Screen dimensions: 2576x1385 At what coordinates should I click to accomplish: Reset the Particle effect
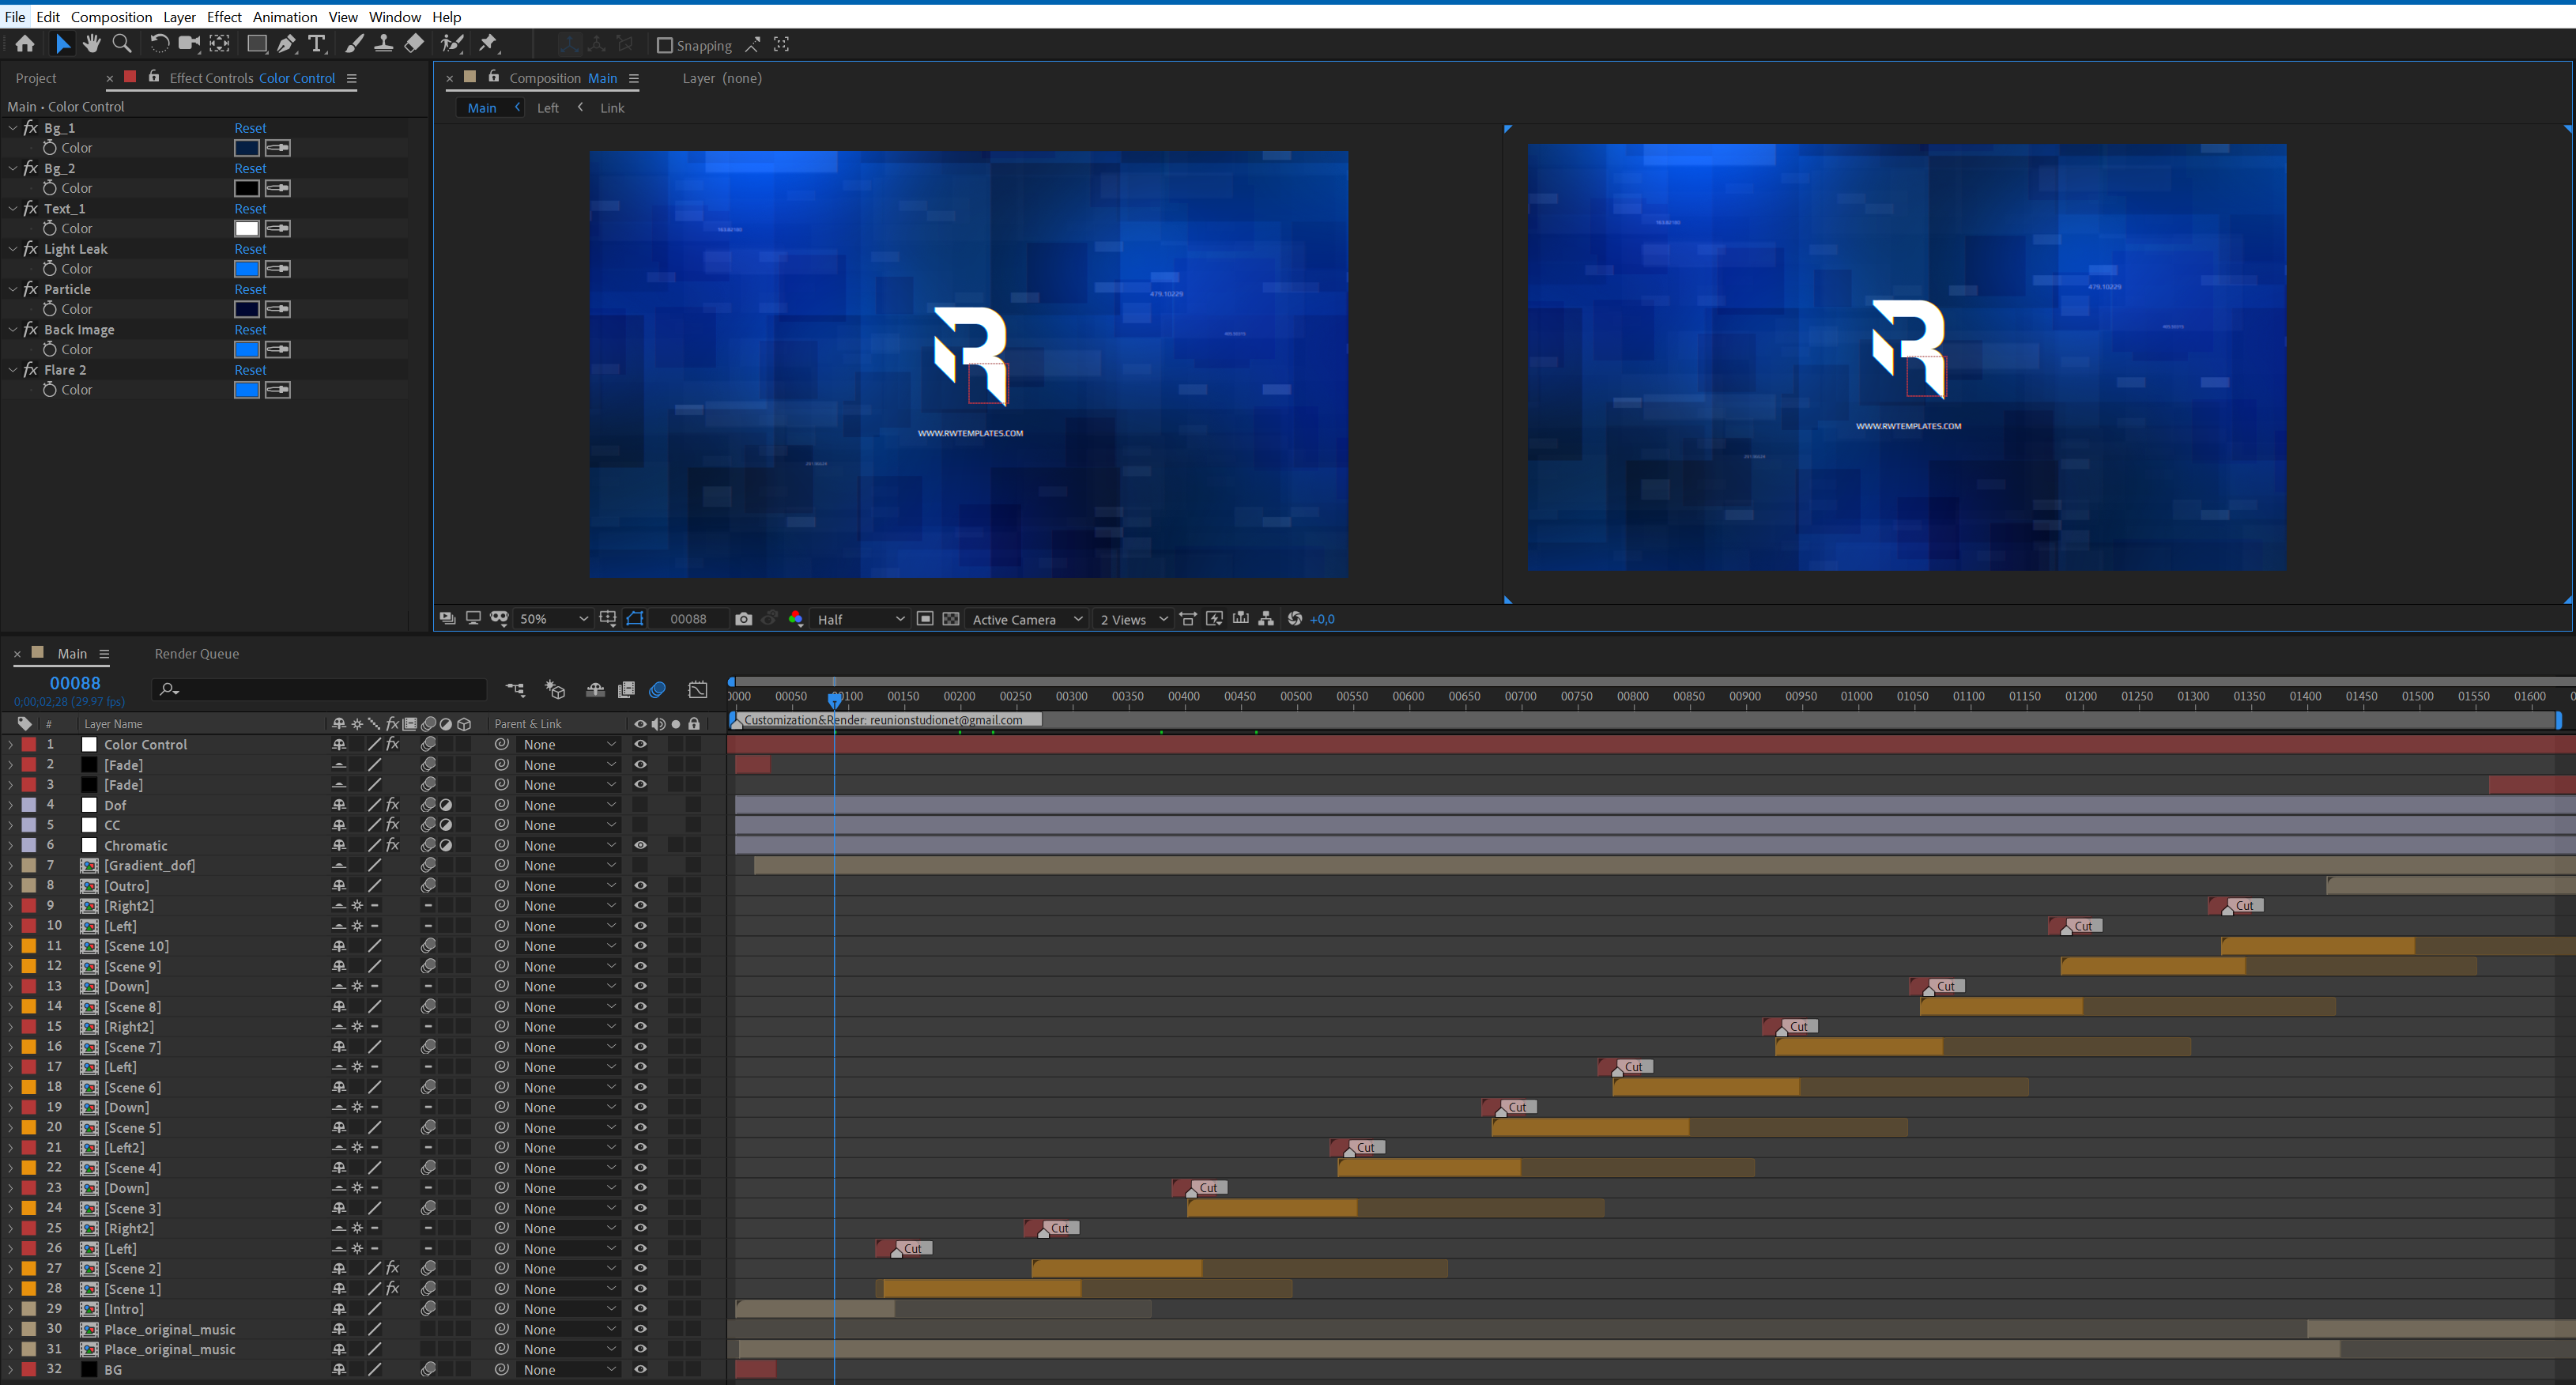point(250,289)
